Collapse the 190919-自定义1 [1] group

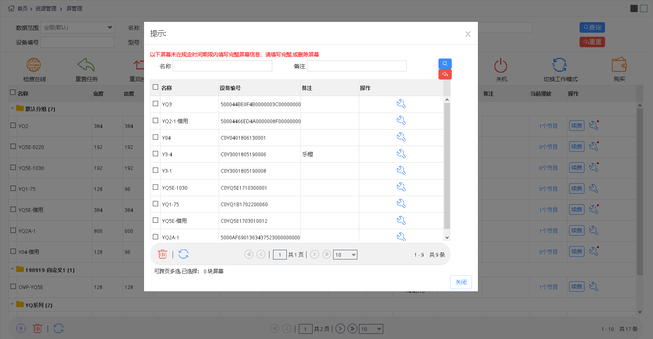coord(12,270)
